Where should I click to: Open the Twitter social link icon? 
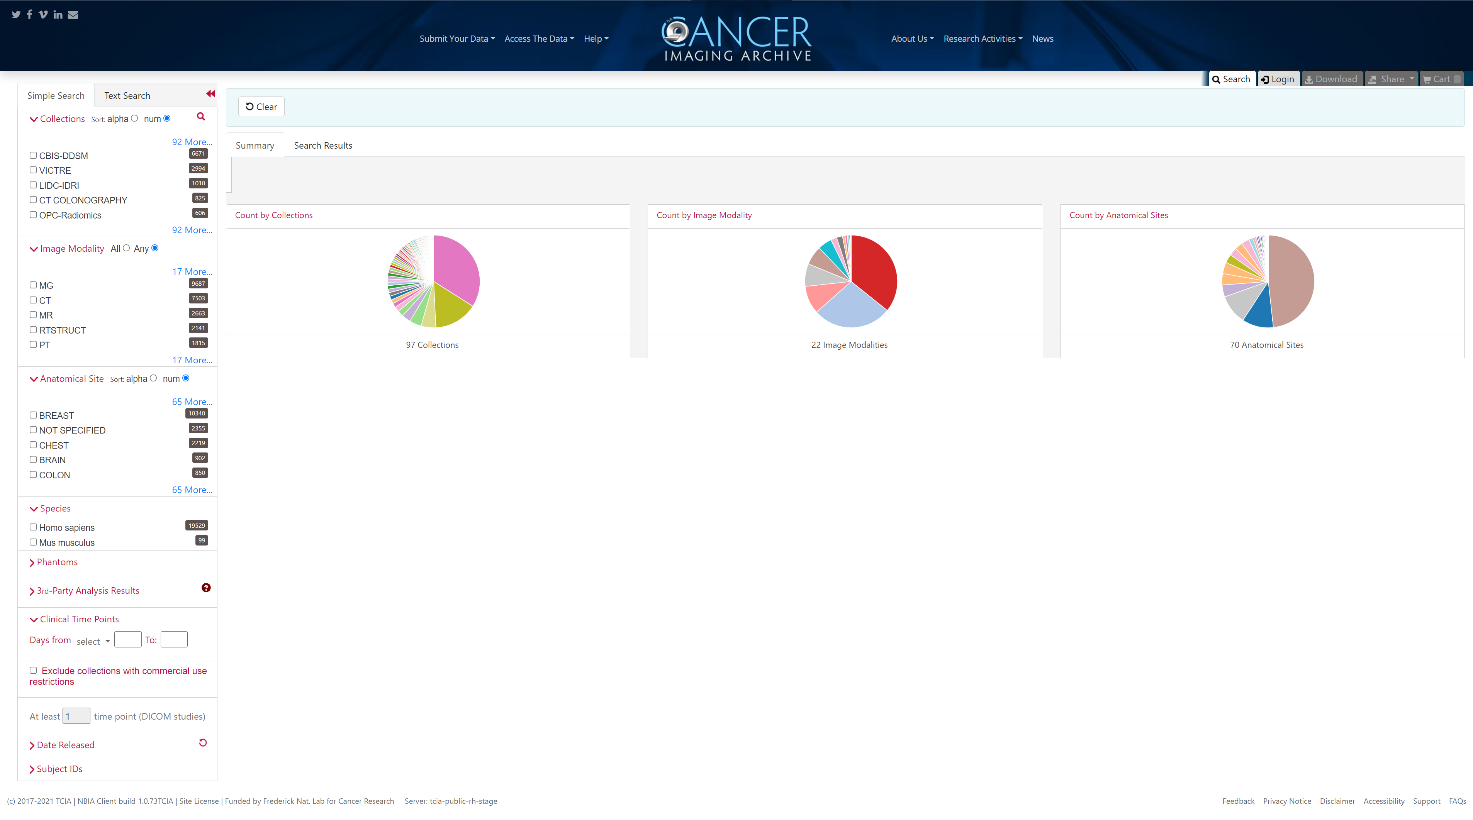[x=16, y=14]
